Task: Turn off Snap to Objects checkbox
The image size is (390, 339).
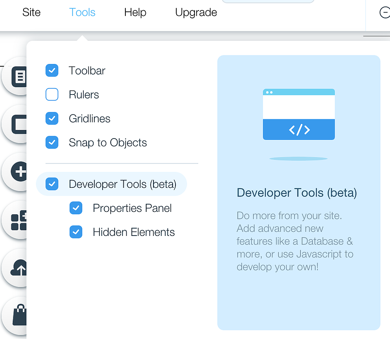Action: point(52,142)
